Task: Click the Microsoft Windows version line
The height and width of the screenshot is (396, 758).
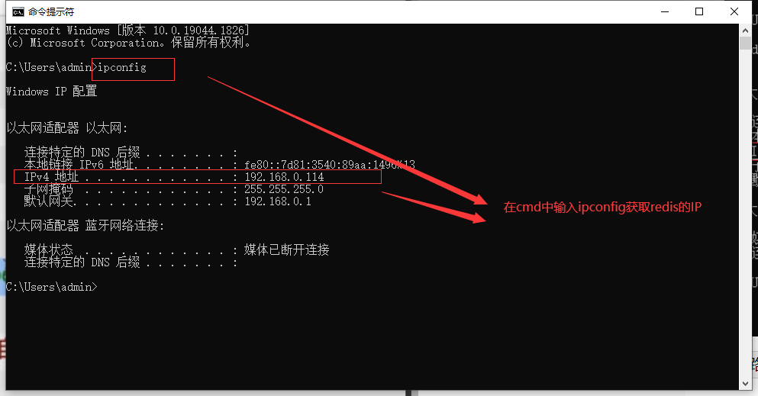Action: coord(127,31)
